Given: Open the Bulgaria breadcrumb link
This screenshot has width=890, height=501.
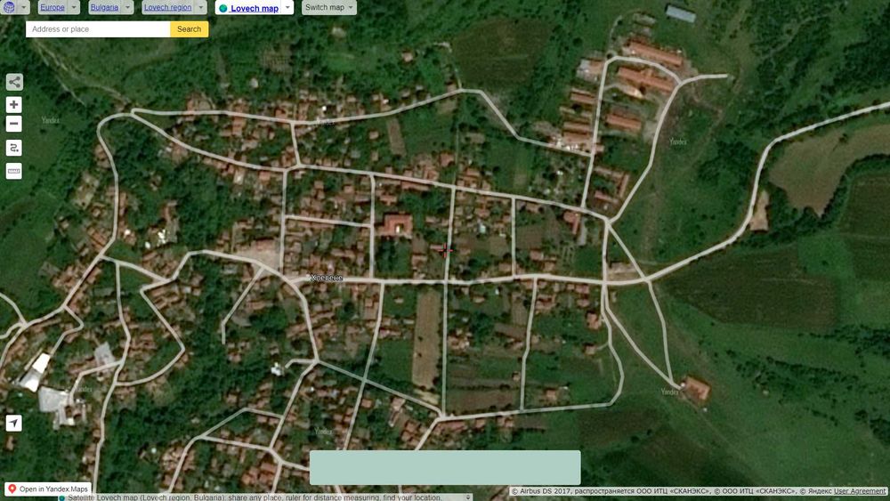Looking at the screenshot, I should pos(104,7).
